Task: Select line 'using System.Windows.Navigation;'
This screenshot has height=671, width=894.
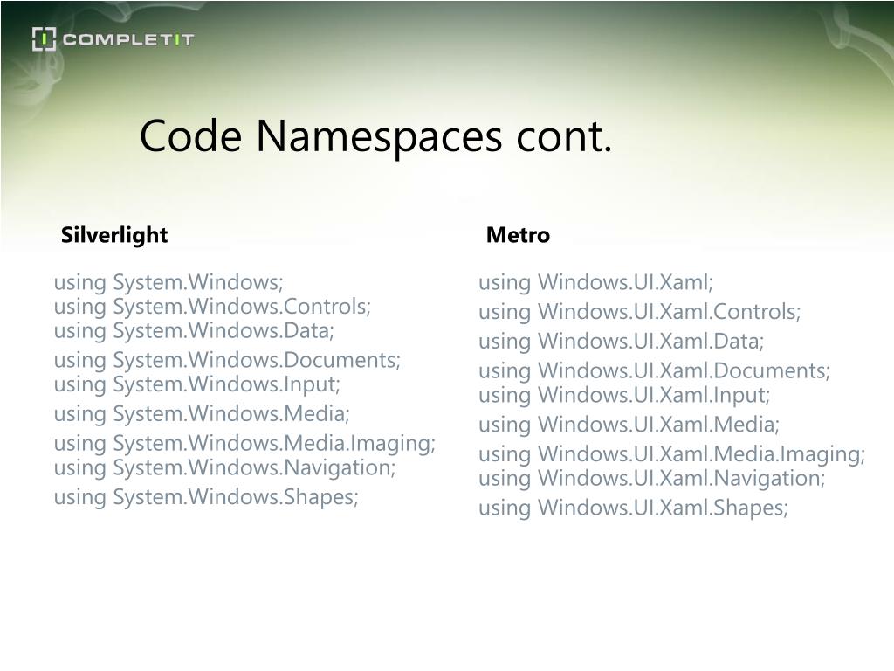Action: click(x=224, y=467)
